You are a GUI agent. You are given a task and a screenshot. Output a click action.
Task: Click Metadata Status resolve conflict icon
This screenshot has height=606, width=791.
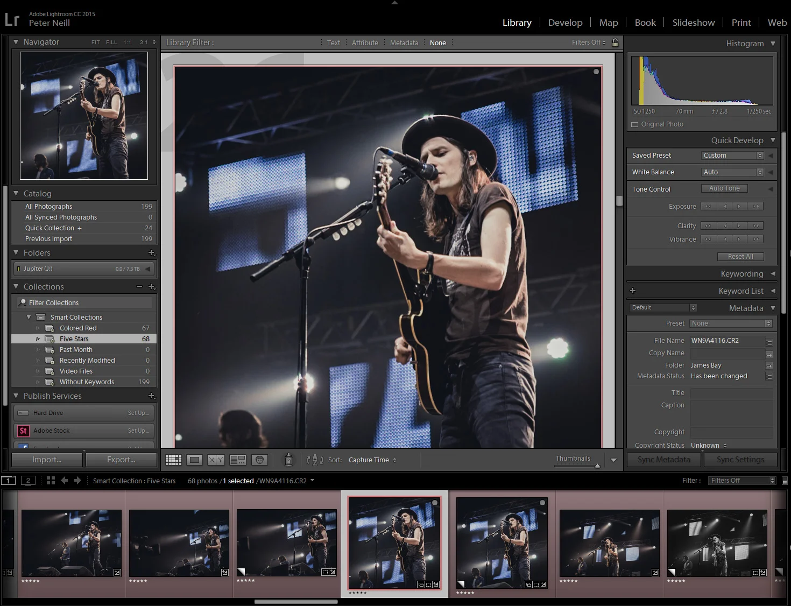point(769,376)
